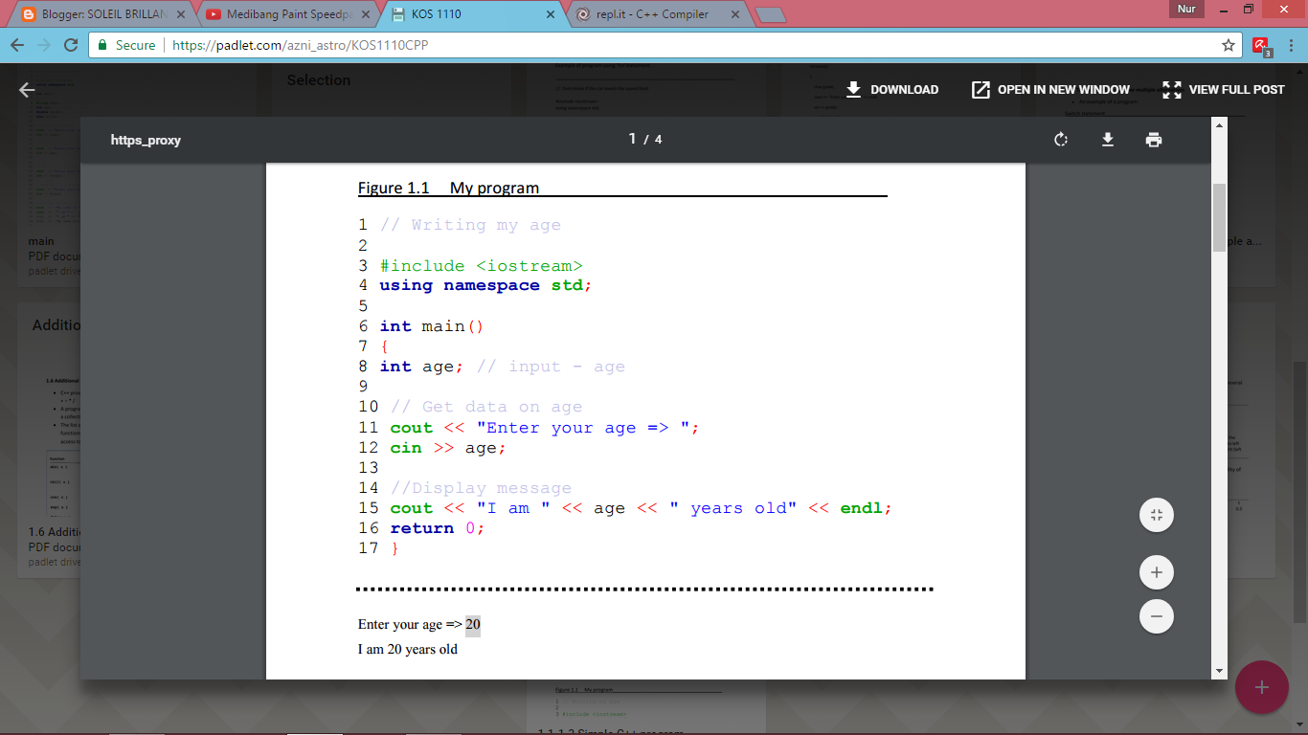Image resolution: width=1308 pixels, height=735 pixels.
Task: Click the DOWNLOAD button
Action: point(891,89)
